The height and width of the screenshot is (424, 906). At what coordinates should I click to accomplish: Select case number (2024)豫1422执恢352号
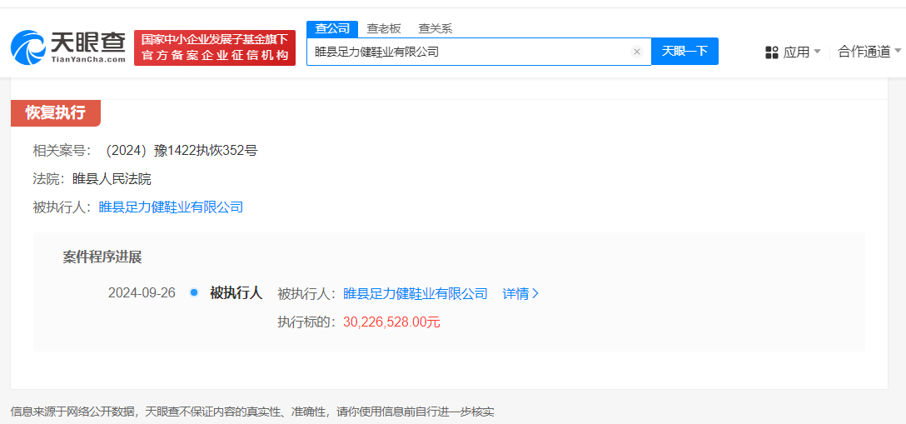click(x=180, y=152)
